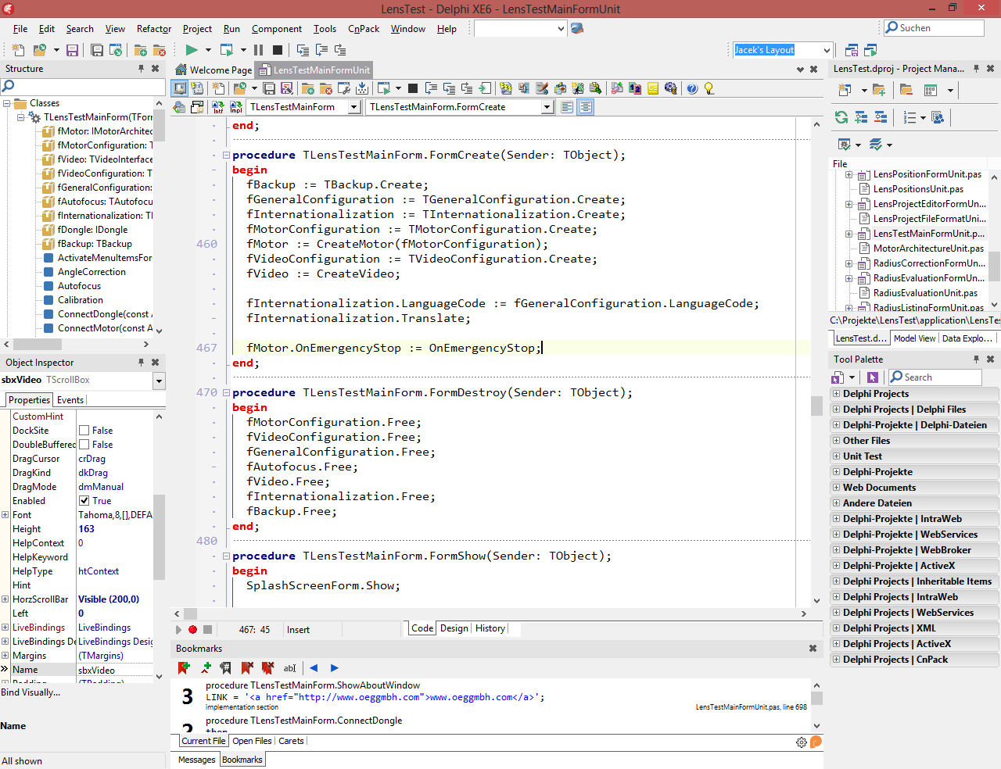The image size is (1001, 769).
Task: Click the gear icon in Bookmarks panel
Action: 802,742
